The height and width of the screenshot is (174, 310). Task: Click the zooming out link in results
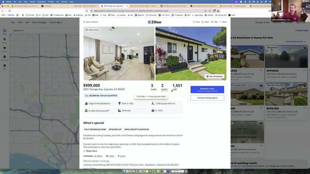[x=237, y=166]
